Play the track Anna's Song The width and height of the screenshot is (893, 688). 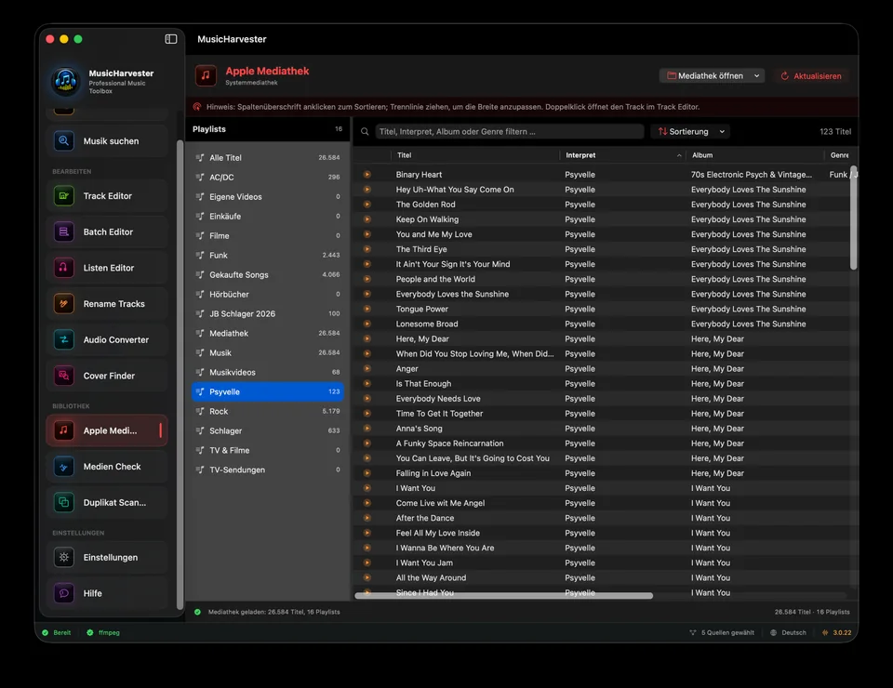tap(367, 429)
